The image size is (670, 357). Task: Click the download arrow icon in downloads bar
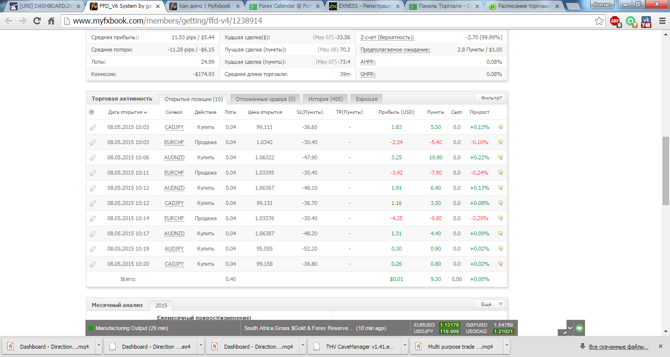pyautogui.click(x=582, y=346)
